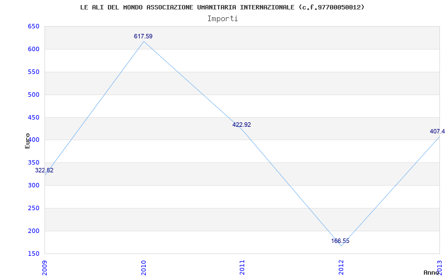Select the 322.82 data label
This screenshot has height=278, width=445.
(44, 171)
